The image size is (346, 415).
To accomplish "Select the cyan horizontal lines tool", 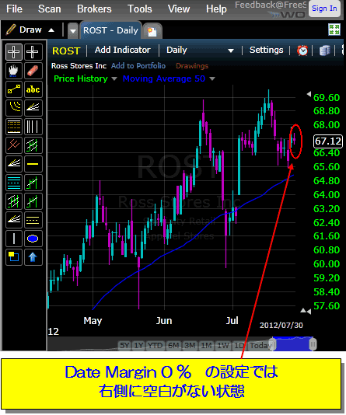I will coord(14,183).
